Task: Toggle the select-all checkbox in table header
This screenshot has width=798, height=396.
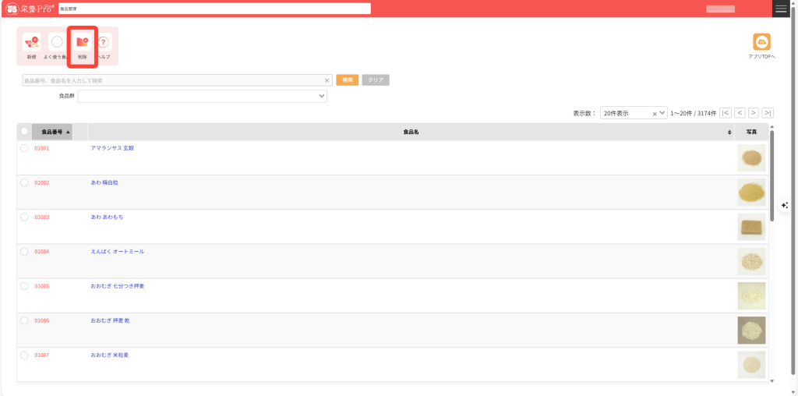Action: (24, 132)
